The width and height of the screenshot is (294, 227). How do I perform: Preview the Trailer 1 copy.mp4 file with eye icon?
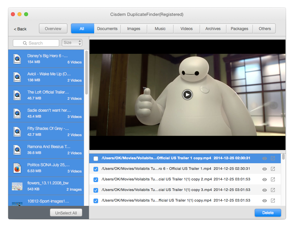[265, 158]
